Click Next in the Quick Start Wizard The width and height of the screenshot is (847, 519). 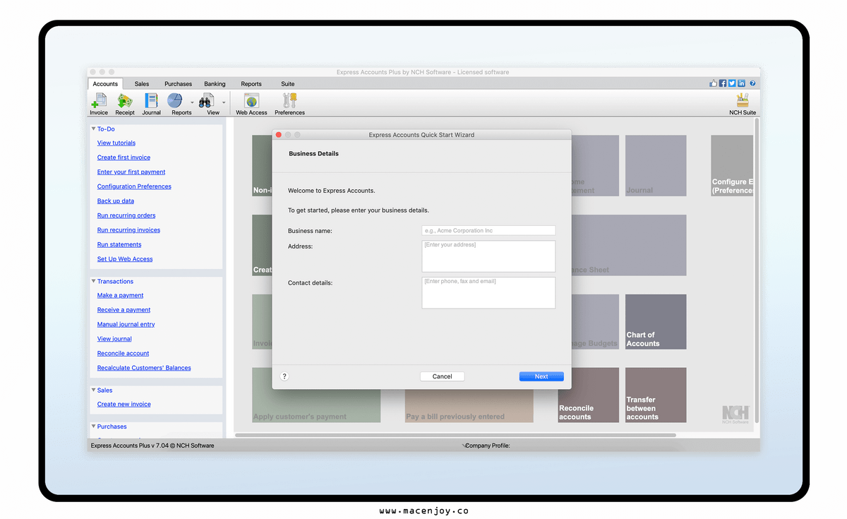click(x=541, y=376)
